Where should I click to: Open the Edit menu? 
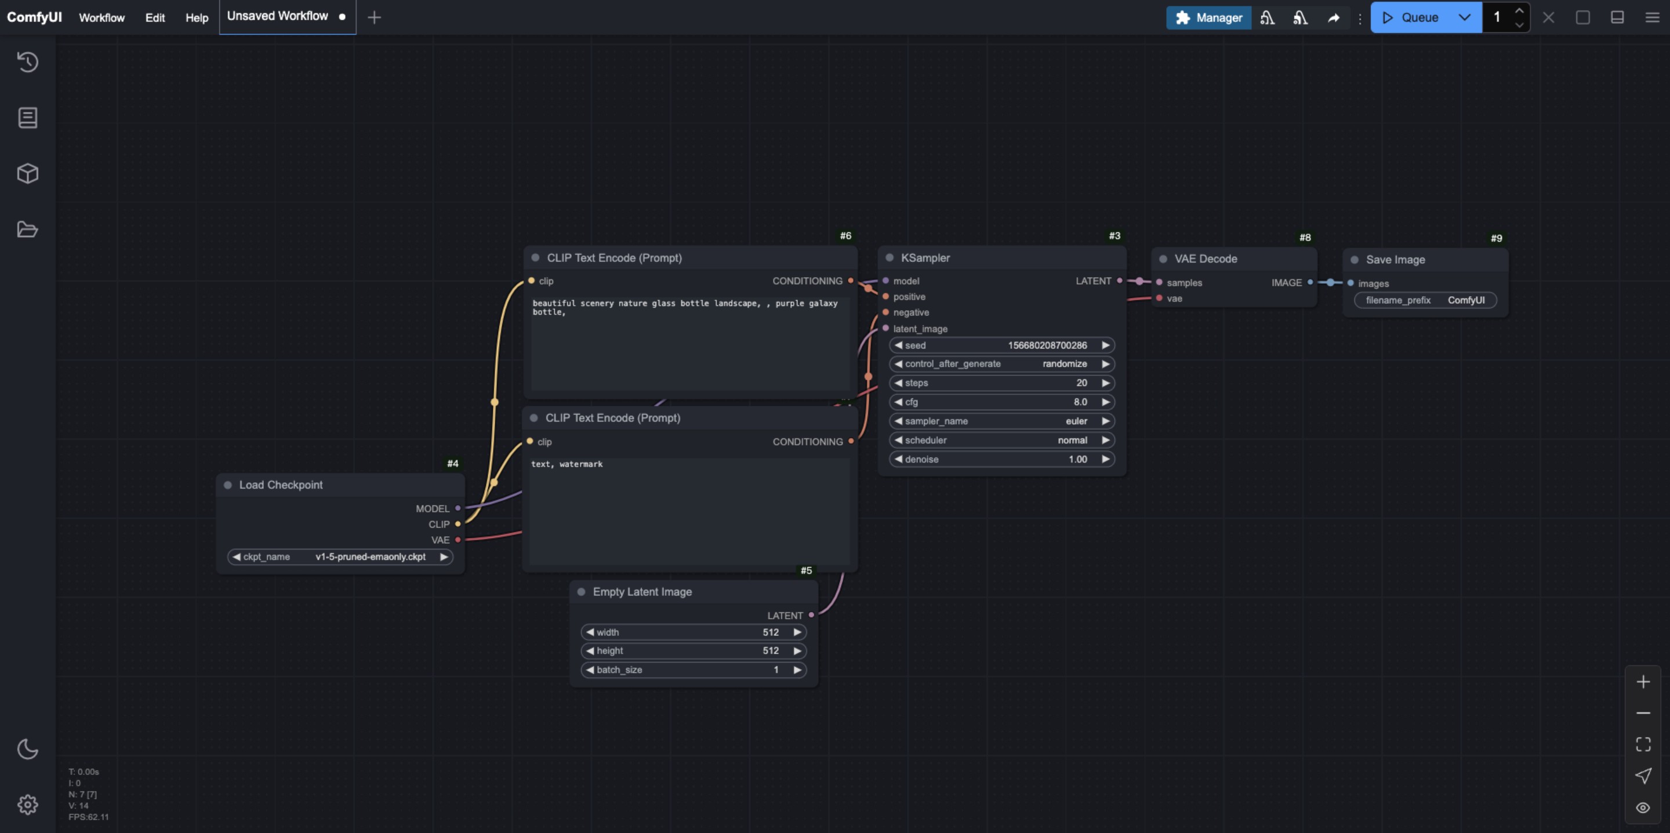pyautogui.click(x=155, y=17)
